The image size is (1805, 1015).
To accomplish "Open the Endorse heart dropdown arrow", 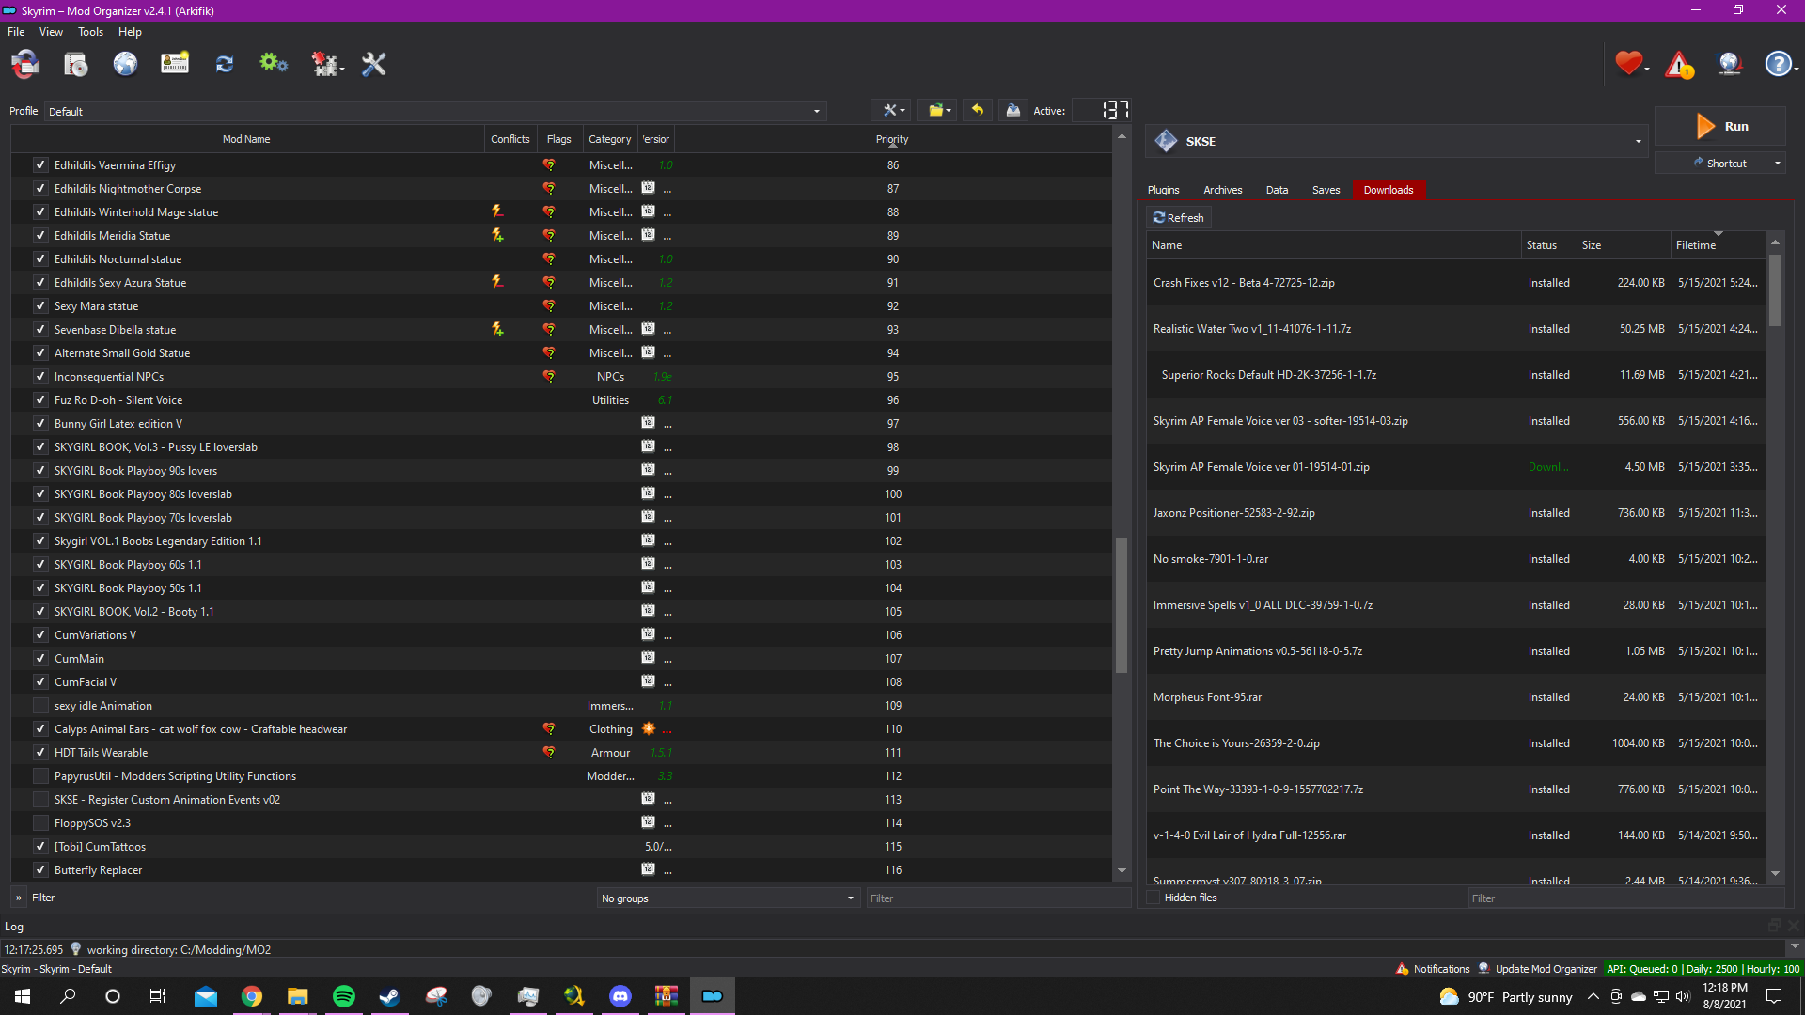I will tap(1647, 68).
